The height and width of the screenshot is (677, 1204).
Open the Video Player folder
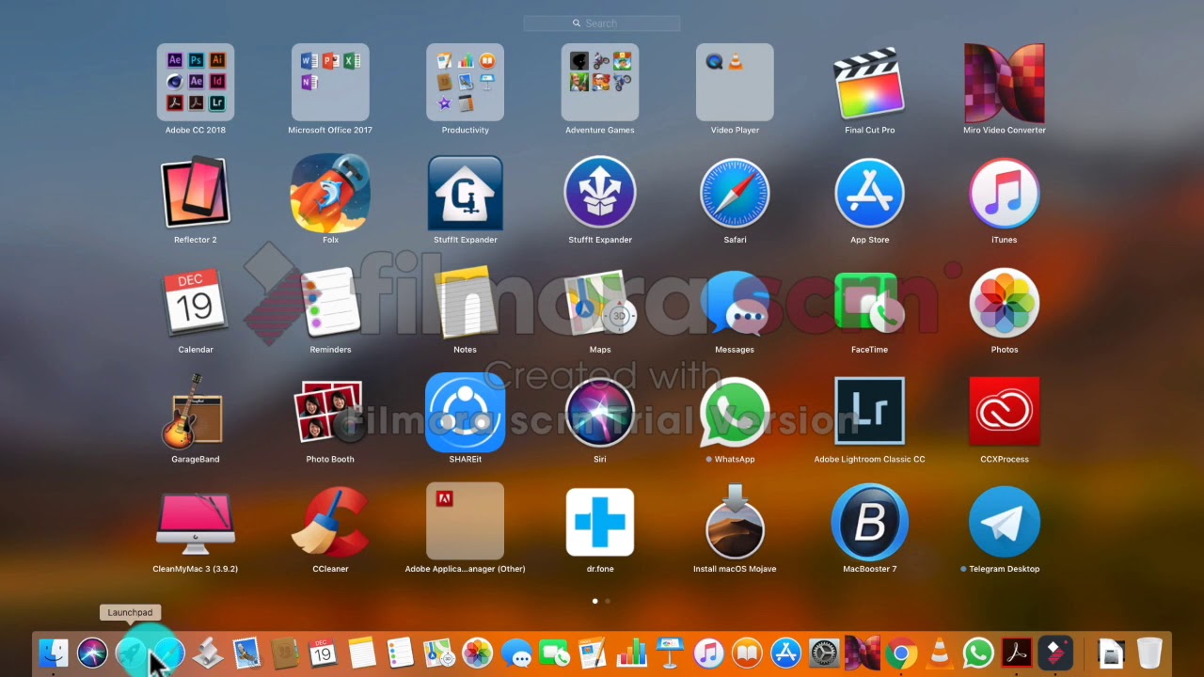click(735, 83)
